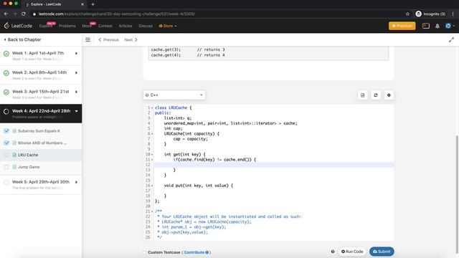Click Week 5 progress circle icon
This screenshot has height=258, width=459.
(6, 182)
